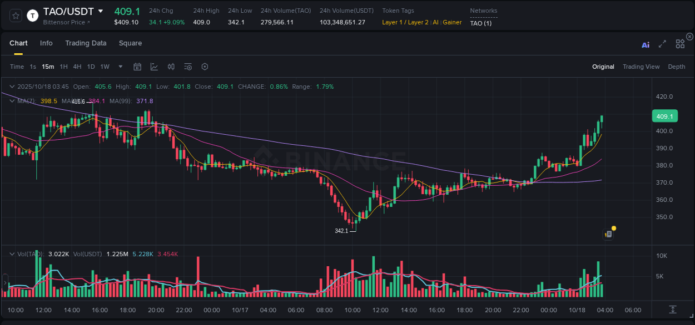
Task: Expand chart to fullscreen view
Action: click(x=662, y=44)
